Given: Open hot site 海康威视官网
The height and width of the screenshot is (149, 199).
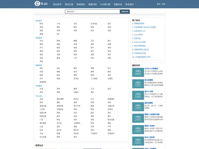Looking at the screenshot, I should (139, 23).
